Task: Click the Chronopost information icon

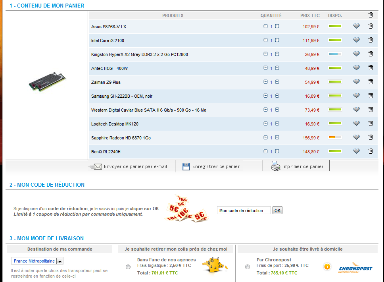Action: 327,267
